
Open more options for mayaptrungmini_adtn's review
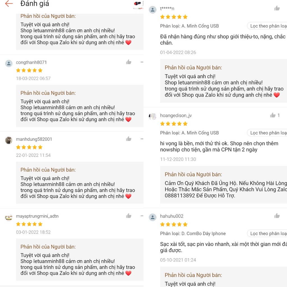click(142, 216)
